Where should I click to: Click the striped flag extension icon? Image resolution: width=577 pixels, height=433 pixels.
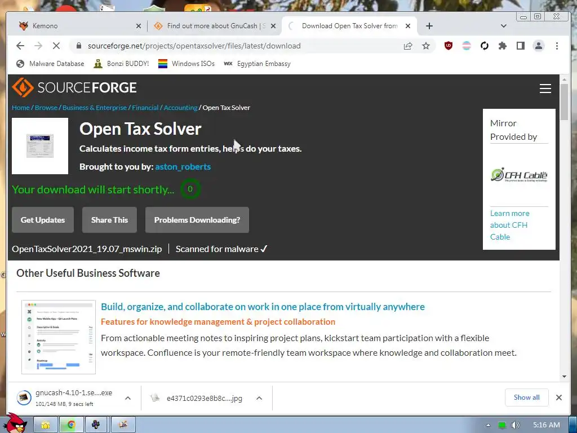pyautogui.click(x=466, y=46)
